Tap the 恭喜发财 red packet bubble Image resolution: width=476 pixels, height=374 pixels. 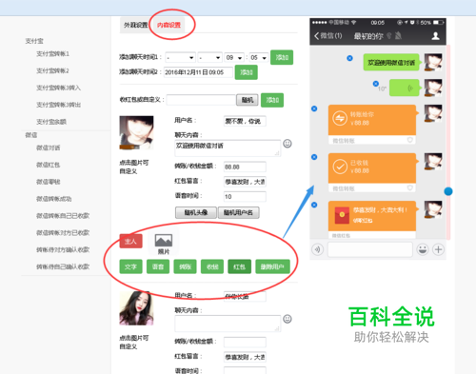pos(372,220)
